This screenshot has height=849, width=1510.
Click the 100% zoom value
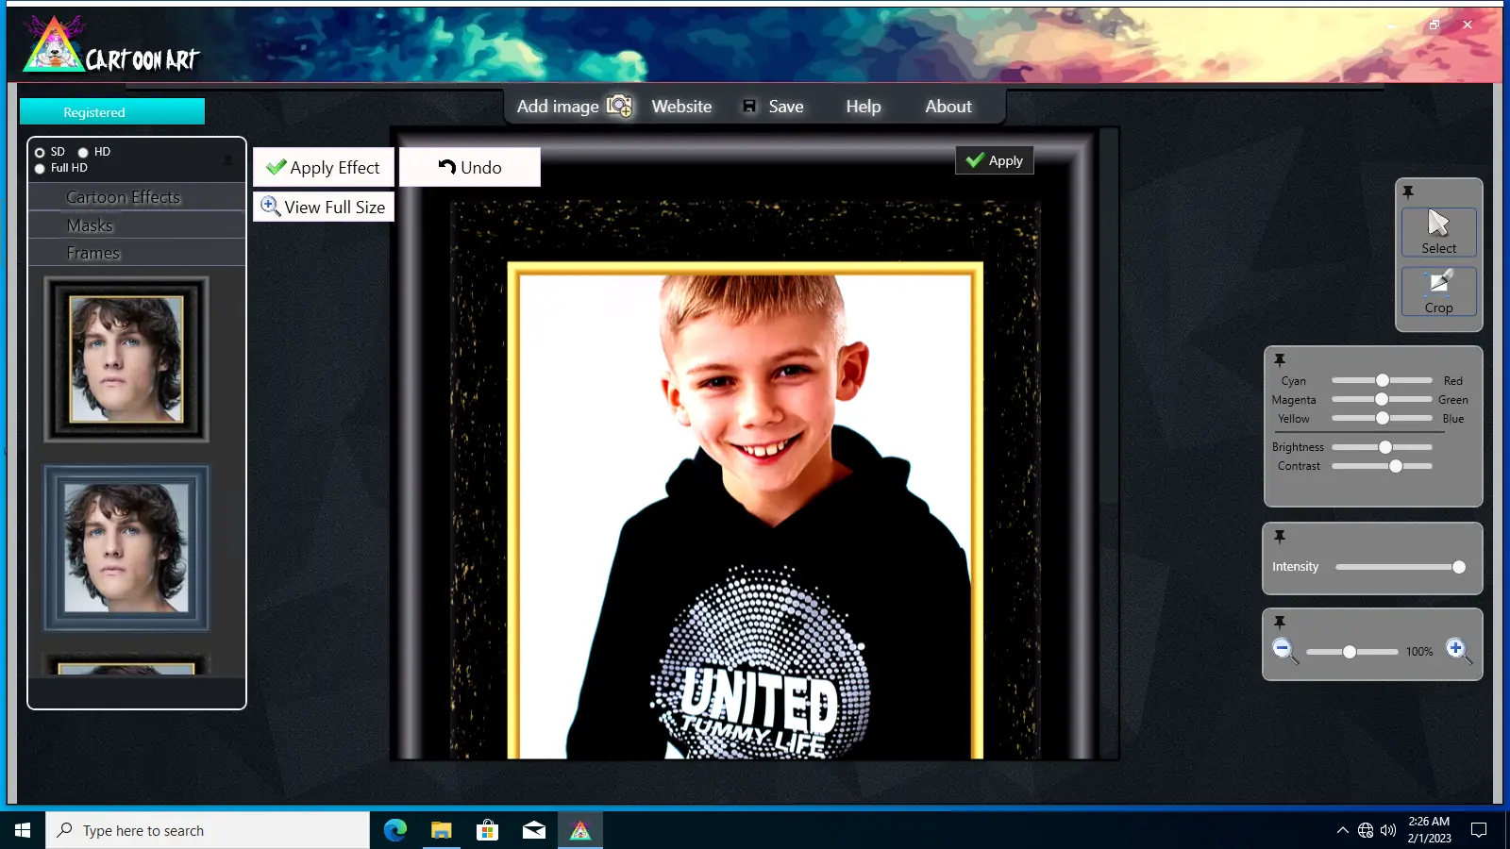(1419, 652)
